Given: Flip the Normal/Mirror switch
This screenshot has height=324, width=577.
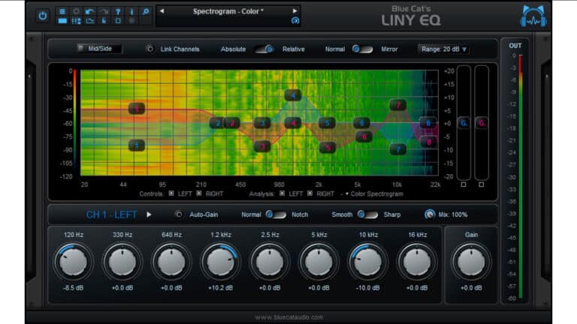Looking at the screenshot, I should pyautogui.click(x=362, y=49).
